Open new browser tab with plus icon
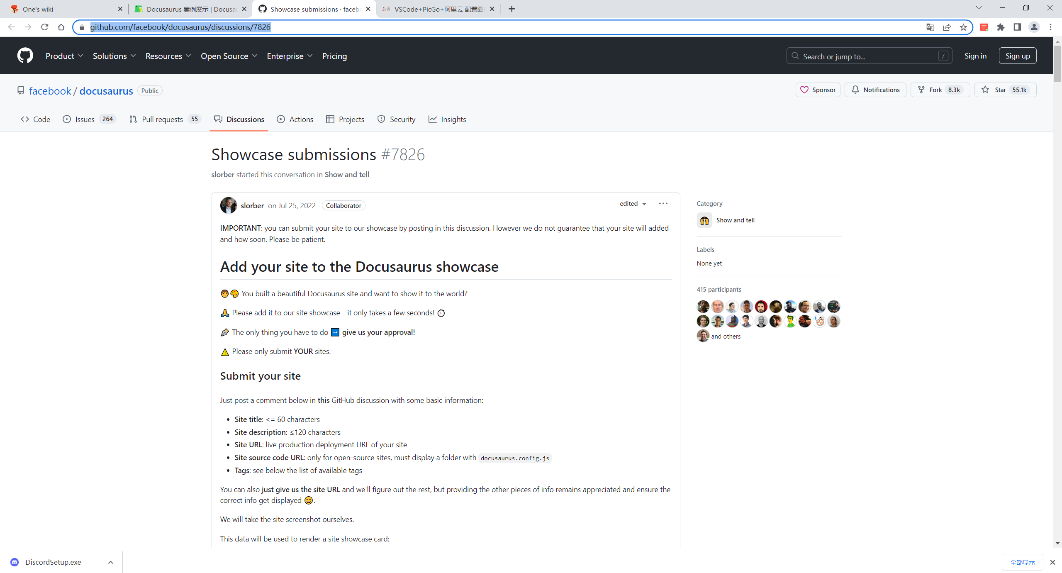The image size is (1062, 573). [512, 9]
